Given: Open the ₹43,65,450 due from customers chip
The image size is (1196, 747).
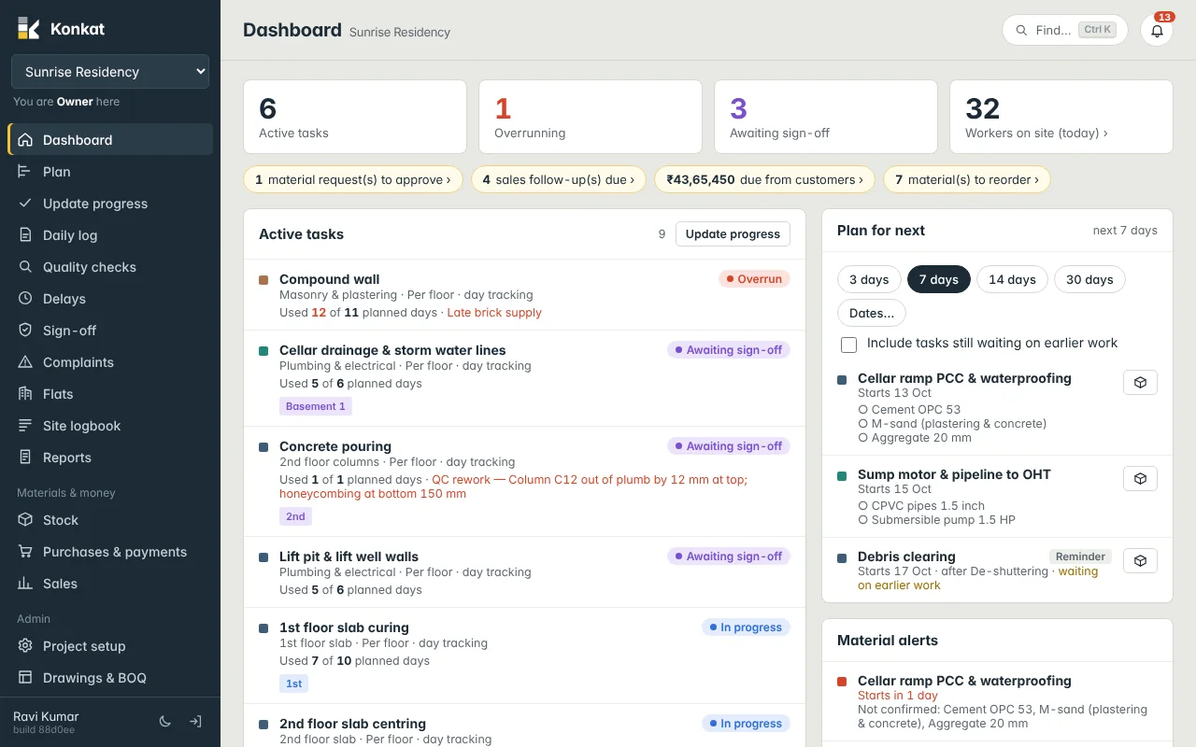Looking at the screenshot, I should [765, 179].
